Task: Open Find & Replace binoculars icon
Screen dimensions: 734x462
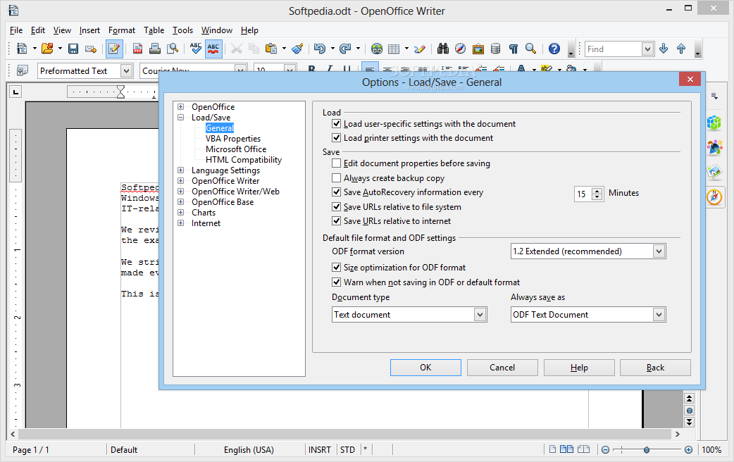Action: click(443, 49)
